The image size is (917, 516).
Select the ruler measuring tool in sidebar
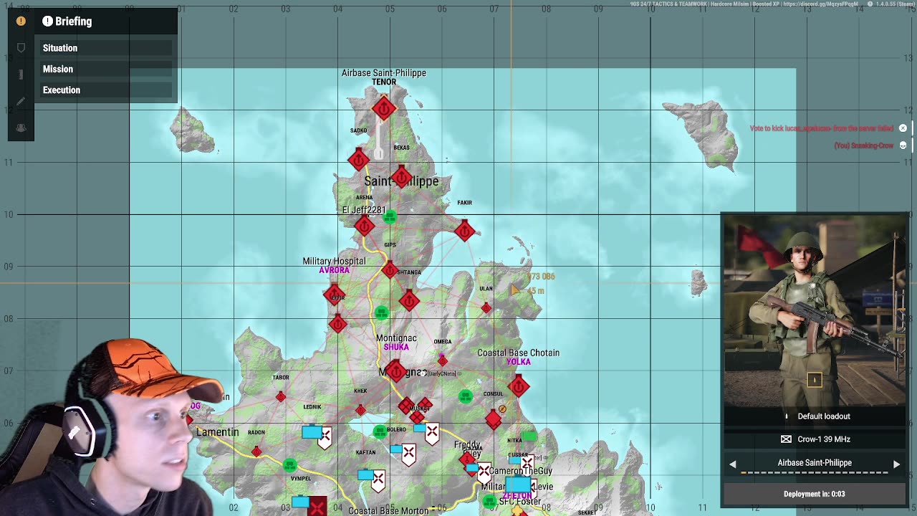[21, 75]
